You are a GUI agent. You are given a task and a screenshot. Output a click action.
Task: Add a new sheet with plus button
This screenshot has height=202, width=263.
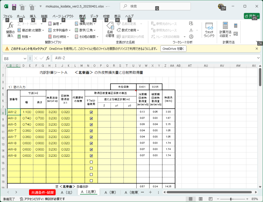point(150,192)
